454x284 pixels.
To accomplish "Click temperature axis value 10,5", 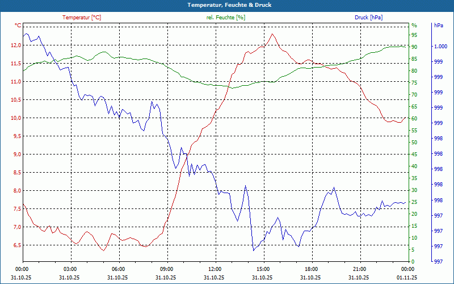I will (16, 100).
